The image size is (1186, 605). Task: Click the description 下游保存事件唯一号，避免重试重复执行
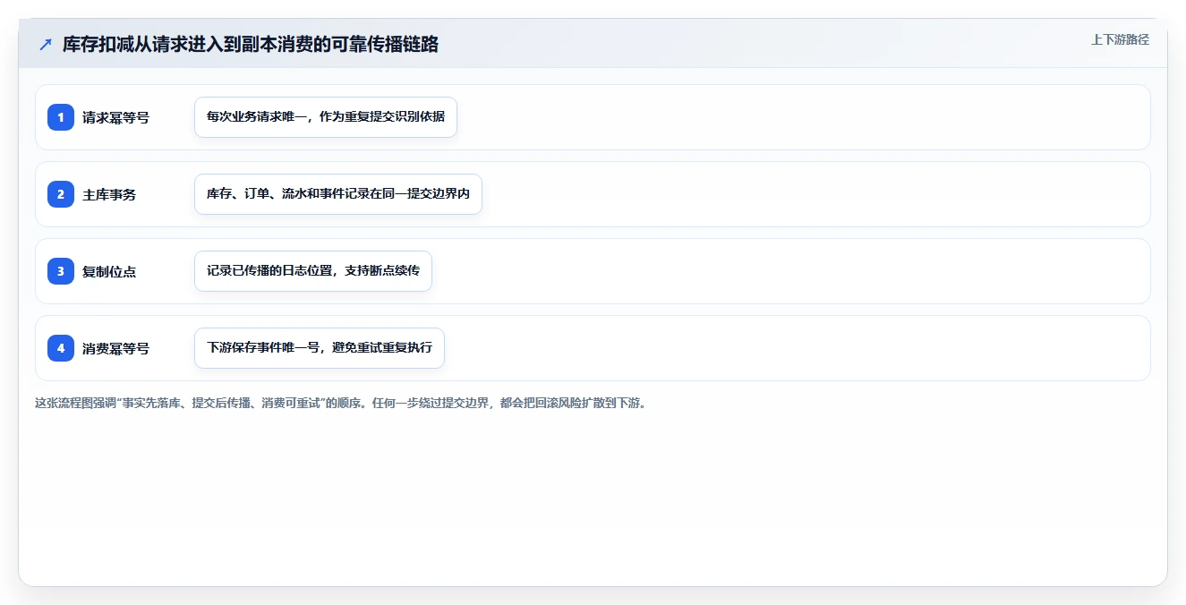(320, 348)
